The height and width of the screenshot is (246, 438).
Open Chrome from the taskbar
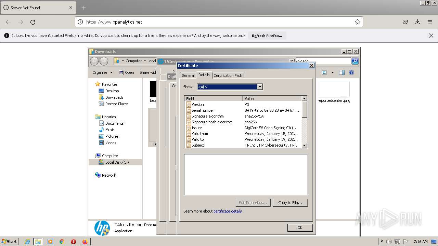tap(62, 242)
